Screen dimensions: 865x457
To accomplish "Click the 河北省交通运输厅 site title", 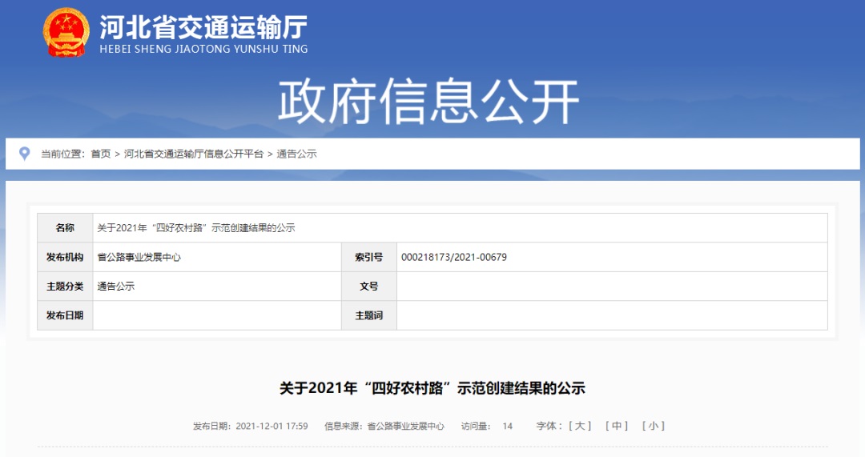I will tap(203, 28).
